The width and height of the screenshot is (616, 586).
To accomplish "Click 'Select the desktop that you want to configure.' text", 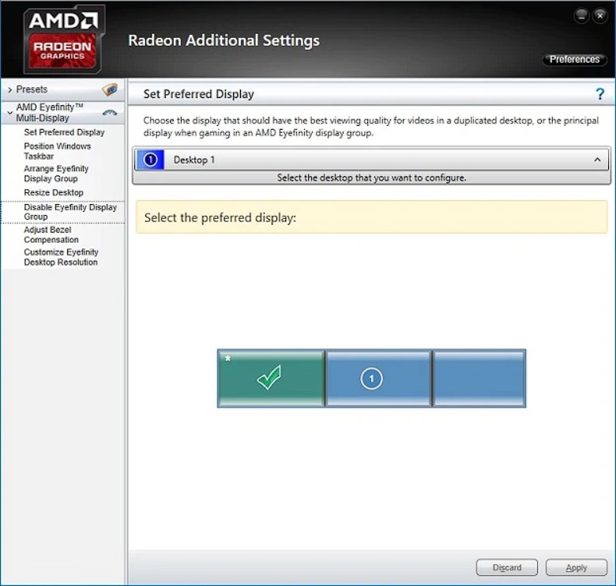I will point(372,178).
